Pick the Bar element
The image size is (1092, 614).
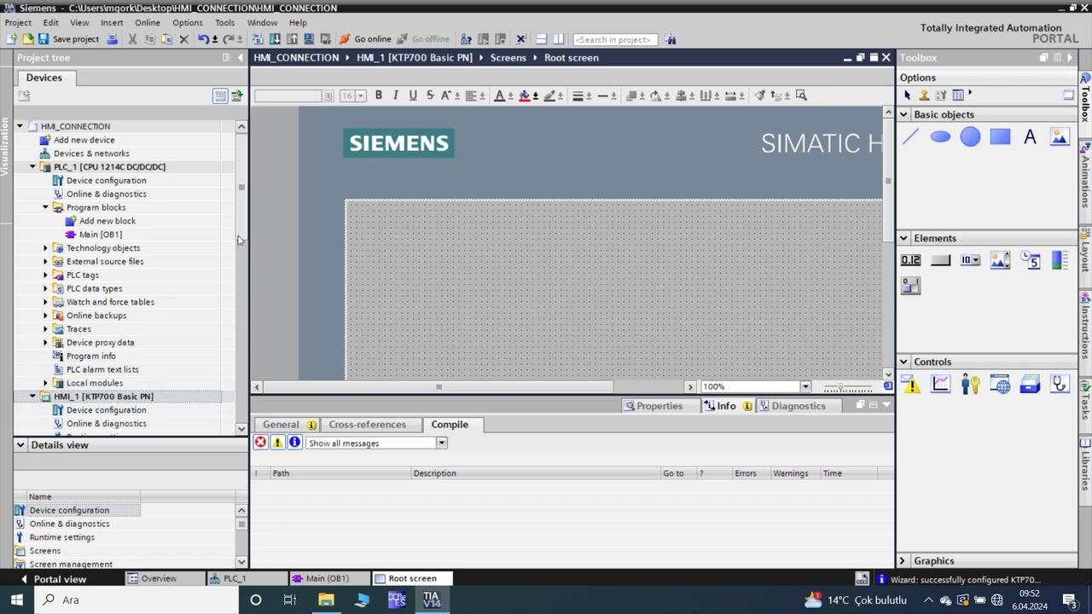click(1060, 261)
